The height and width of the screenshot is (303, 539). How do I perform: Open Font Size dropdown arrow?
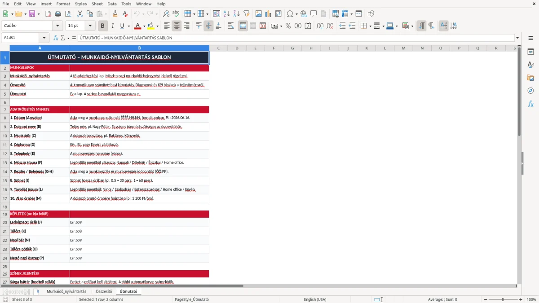(90, 26)
